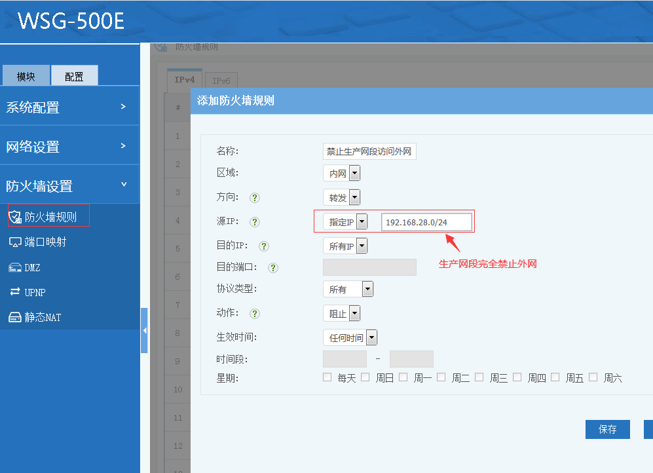Enable the 周一 checkbox
Screen dimensions: 653x473
403,377
